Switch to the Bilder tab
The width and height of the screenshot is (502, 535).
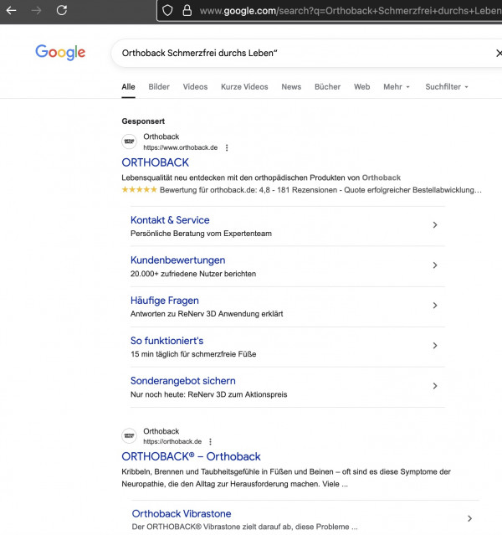coord(159,87)
